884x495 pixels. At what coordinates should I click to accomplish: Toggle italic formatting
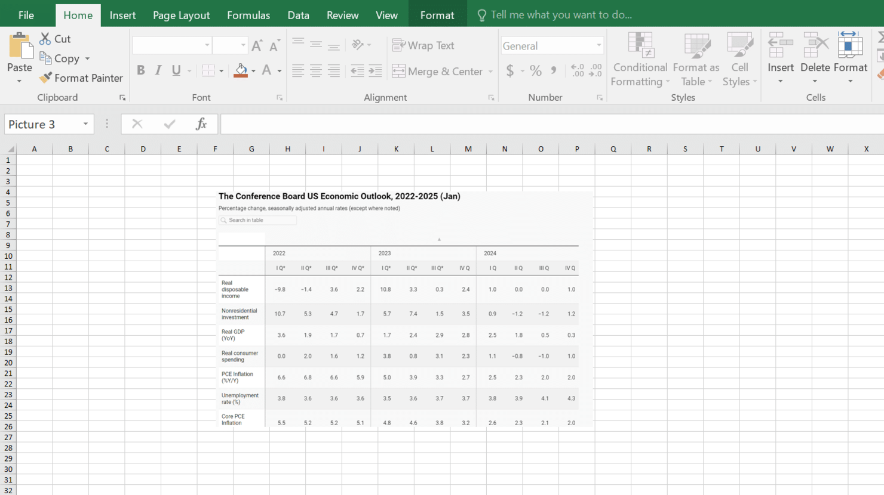[158, 70]
